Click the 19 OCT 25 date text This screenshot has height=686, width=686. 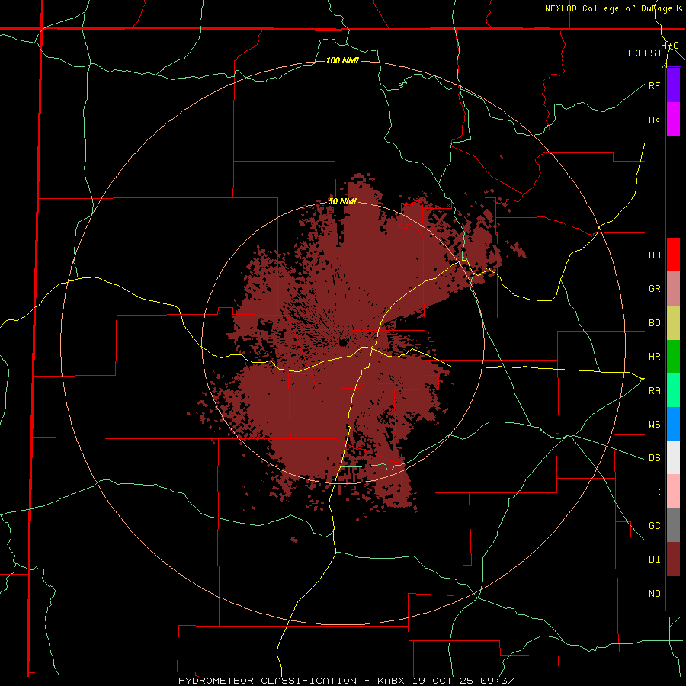[444, 681]
